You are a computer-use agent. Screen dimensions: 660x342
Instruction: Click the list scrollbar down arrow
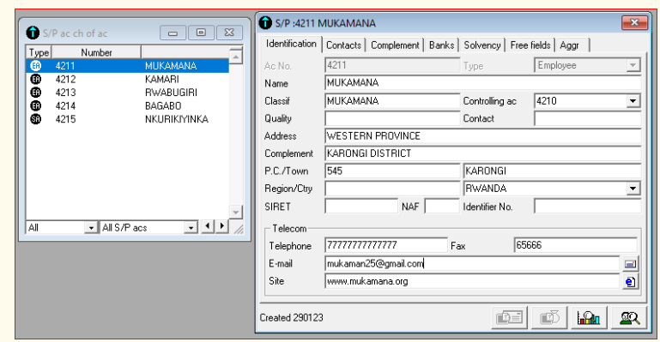coord(236,213)
